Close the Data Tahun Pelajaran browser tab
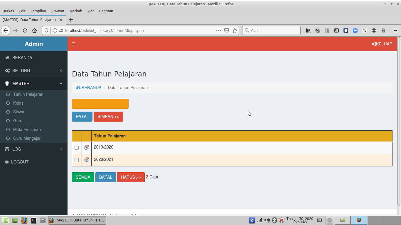Screen dimensions: 401x225 point(61,20)
